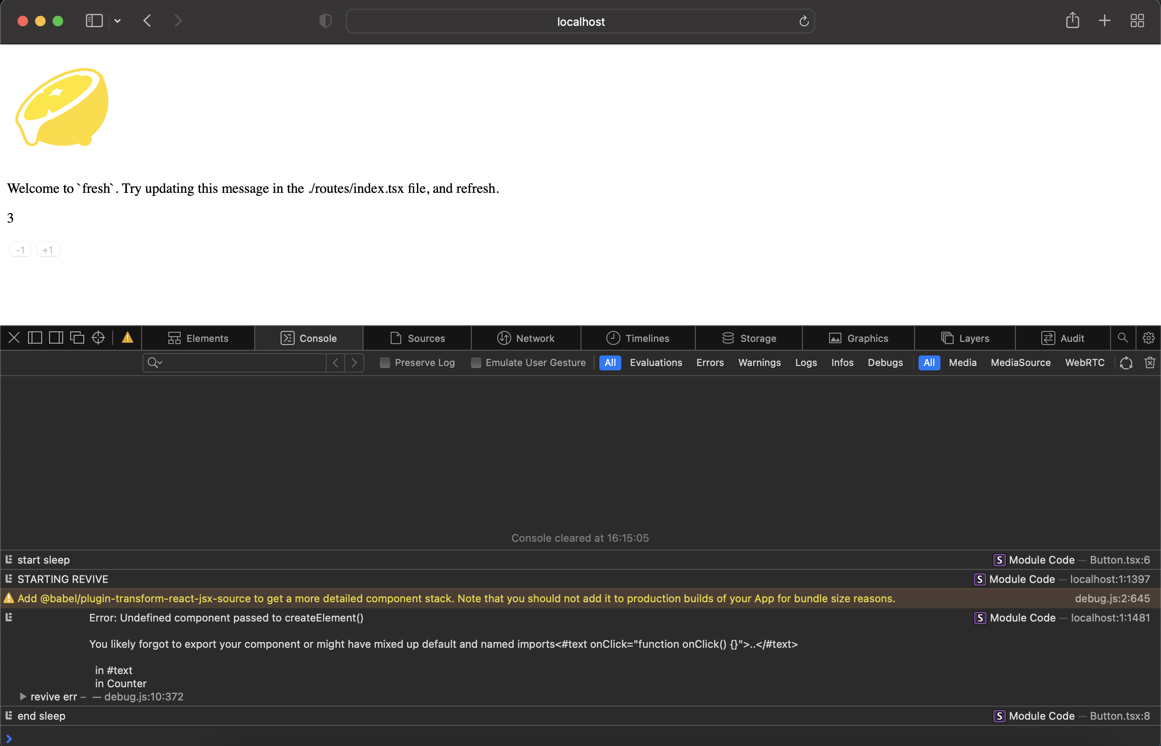The image size is (1161, 746).
Task: Open the Web Inspector settings gear
Action: click(1149, 337)
